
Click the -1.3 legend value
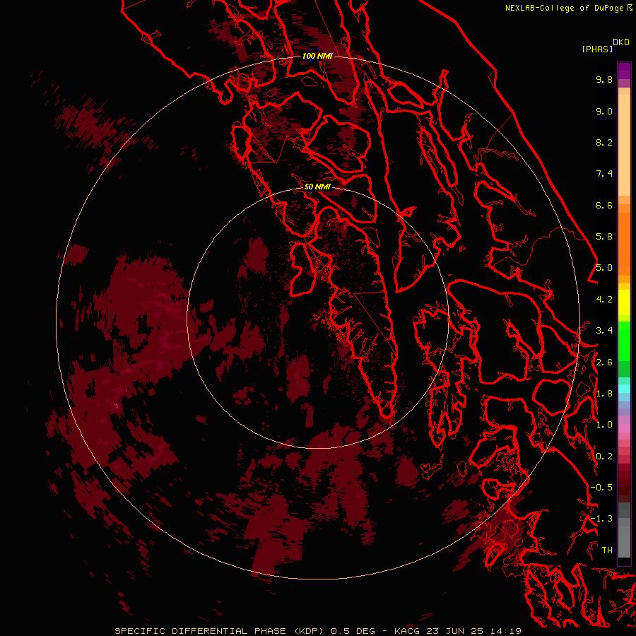601,519
